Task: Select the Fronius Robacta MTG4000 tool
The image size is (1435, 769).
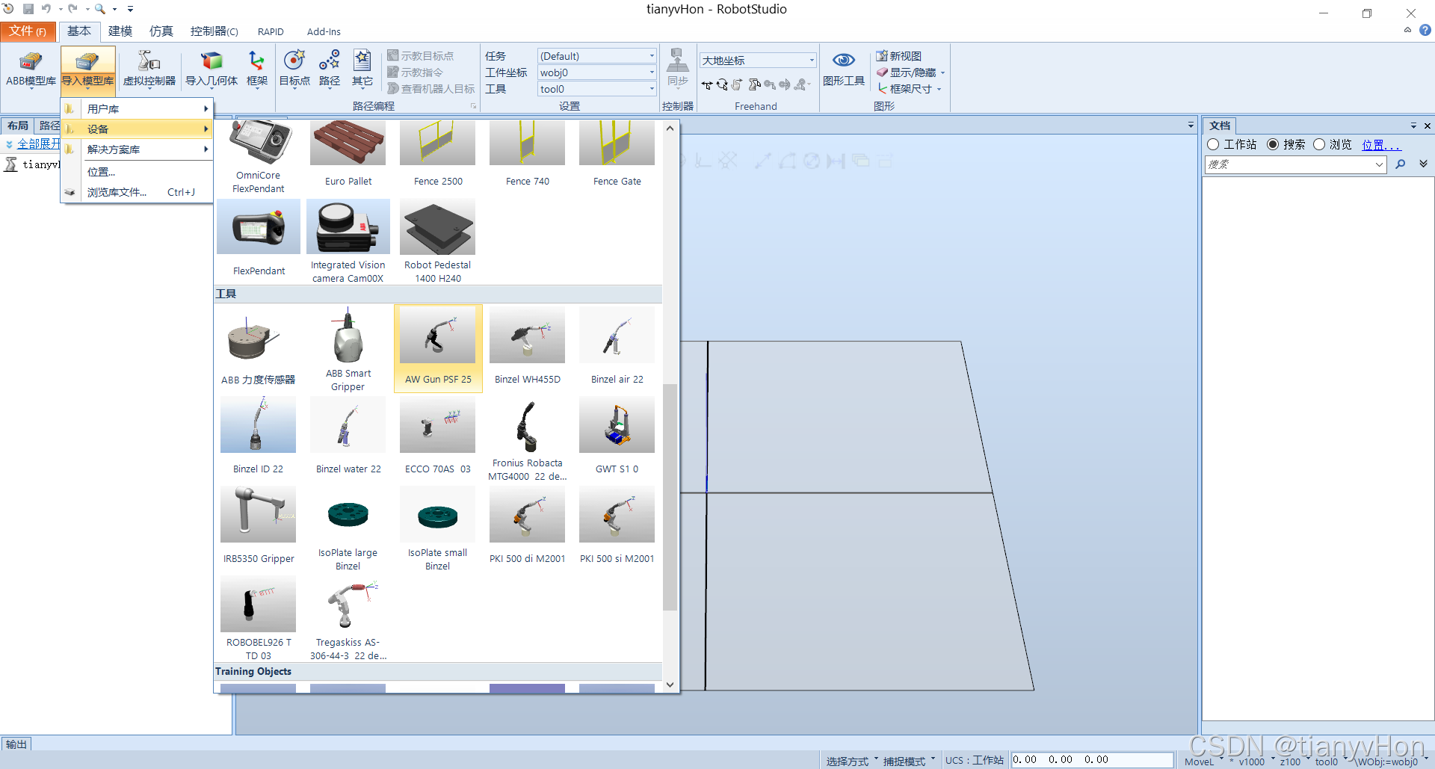Action: point(527,439)
